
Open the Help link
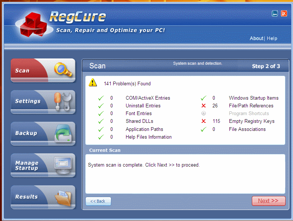pos(272,38)
